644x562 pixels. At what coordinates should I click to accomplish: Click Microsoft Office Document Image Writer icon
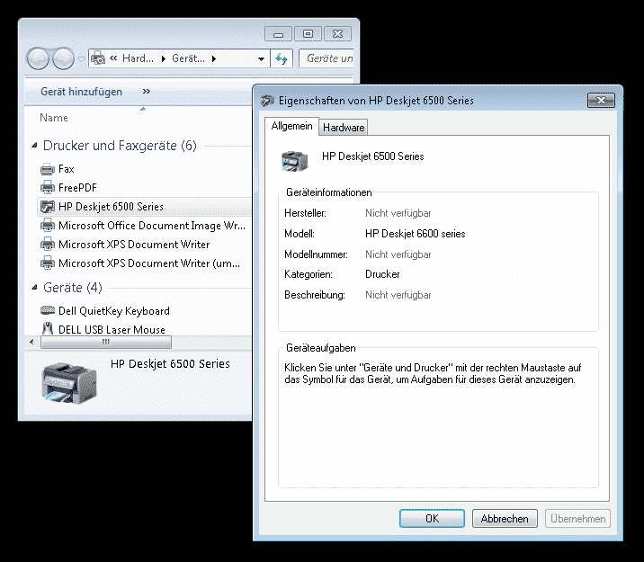coord(48,226)
